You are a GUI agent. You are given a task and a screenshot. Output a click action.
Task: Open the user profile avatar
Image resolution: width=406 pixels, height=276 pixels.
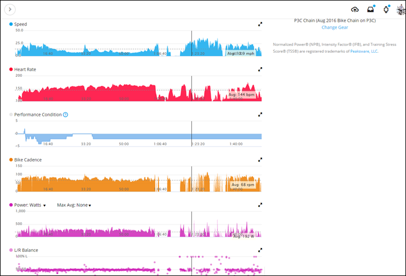tap(401, 10)
